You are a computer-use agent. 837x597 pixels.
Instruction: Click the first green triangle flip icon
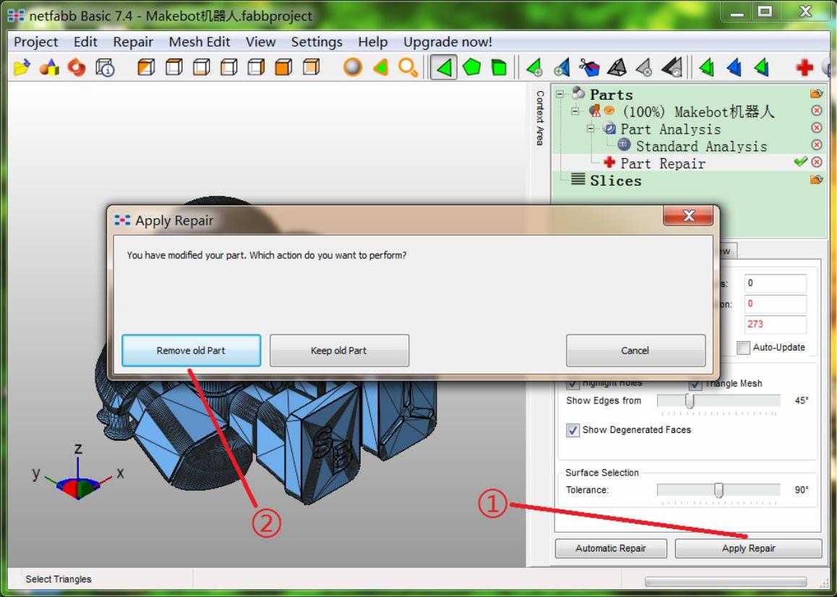point(706,68)
